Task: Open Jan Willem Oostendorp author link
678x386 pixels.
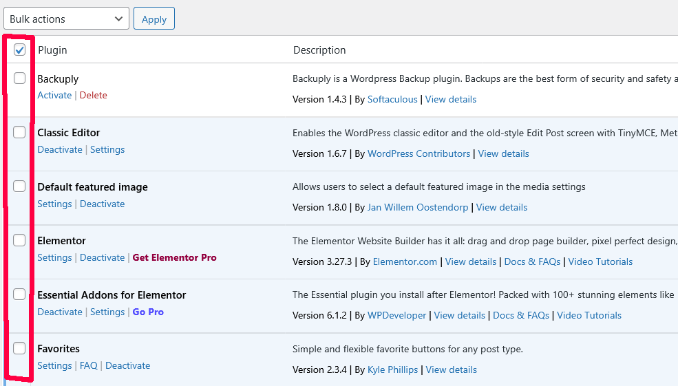Action: coord(418,208)
